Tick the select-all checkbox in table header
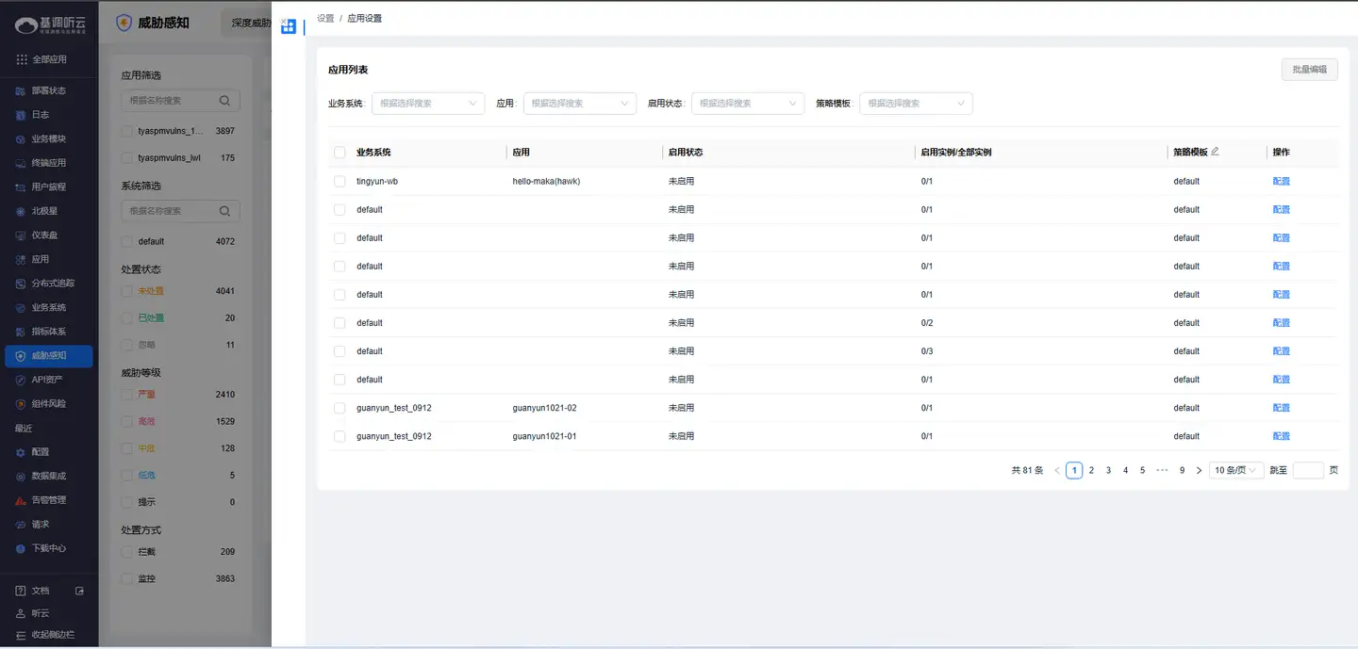This screenshot has width=1358, height=649. (339, 153)
